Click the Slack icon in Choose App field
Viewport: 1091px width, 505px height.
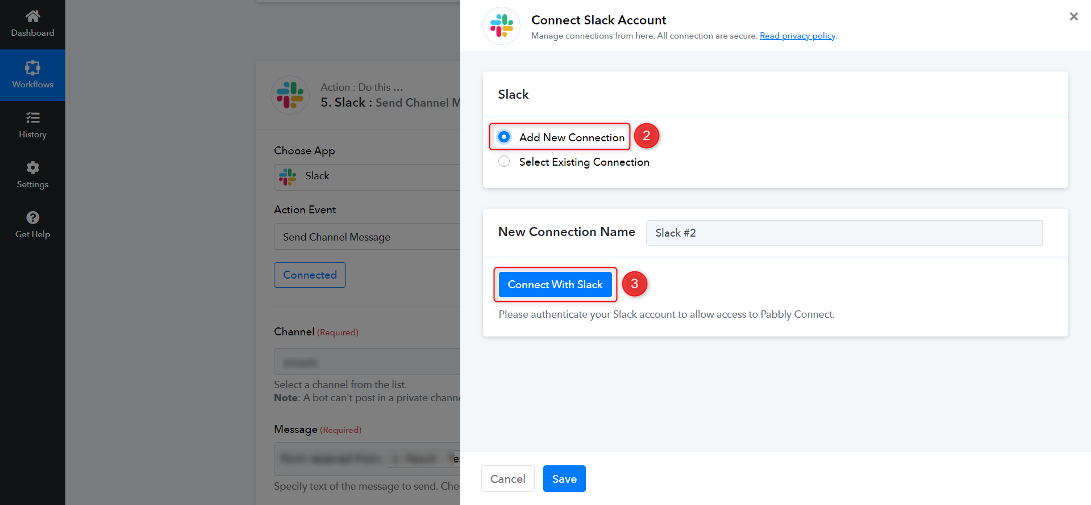pos(288,176)
